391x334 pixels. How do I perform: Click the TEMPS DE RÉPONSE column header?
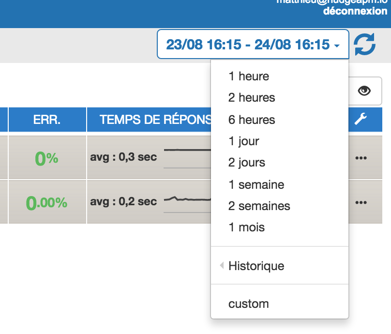coord(149,120)
